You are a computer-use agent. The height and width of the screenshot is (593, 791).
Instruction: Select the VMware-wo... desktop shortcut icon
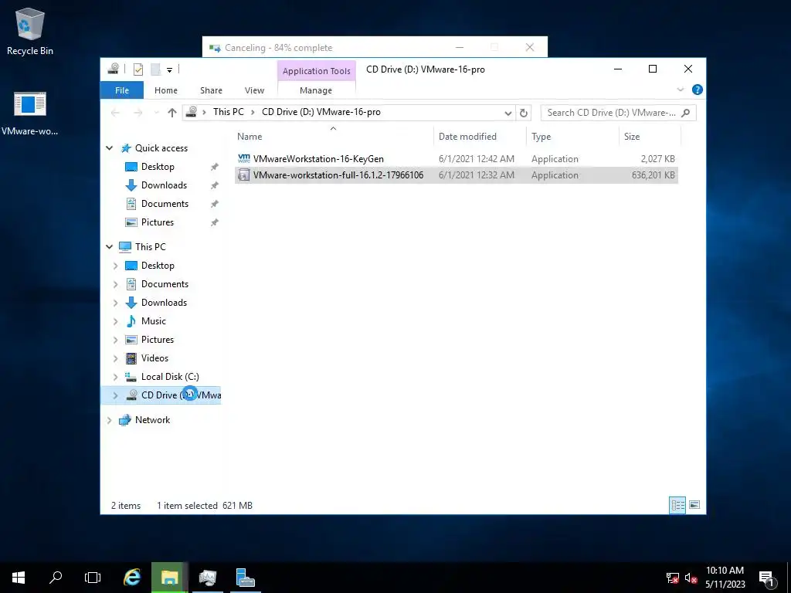tap(30, 113)
